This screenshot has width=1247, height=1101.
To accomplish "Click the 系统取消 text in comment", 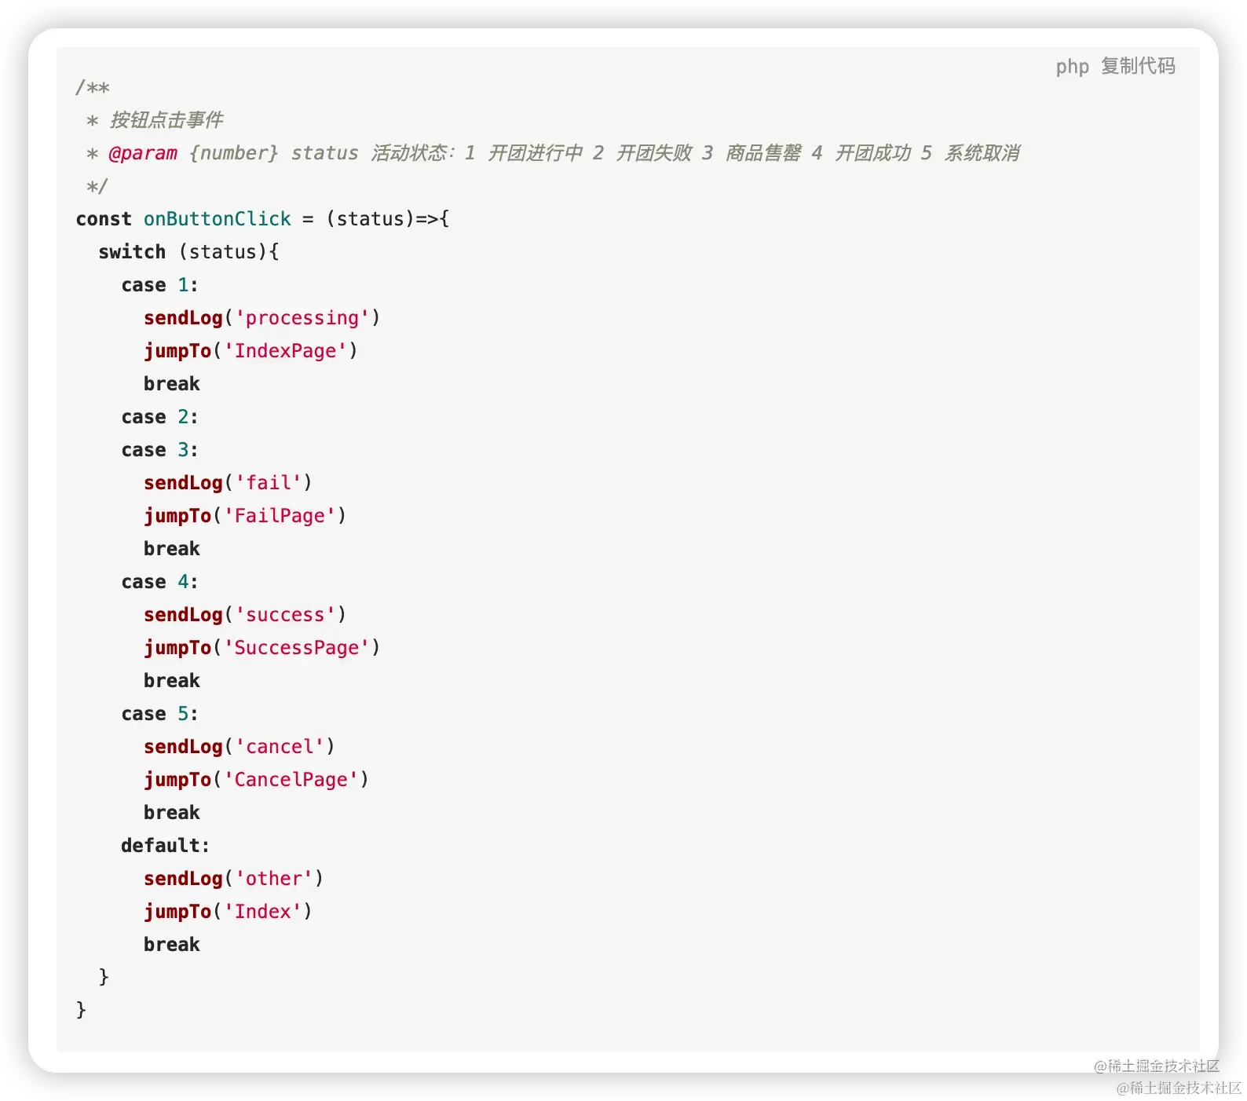I will pos(982,153).
